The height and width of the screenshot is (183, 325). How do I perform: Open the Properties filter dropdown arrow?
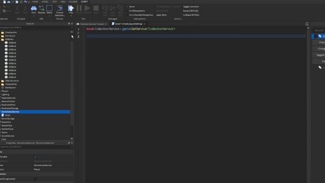click(x=72, y=147)
